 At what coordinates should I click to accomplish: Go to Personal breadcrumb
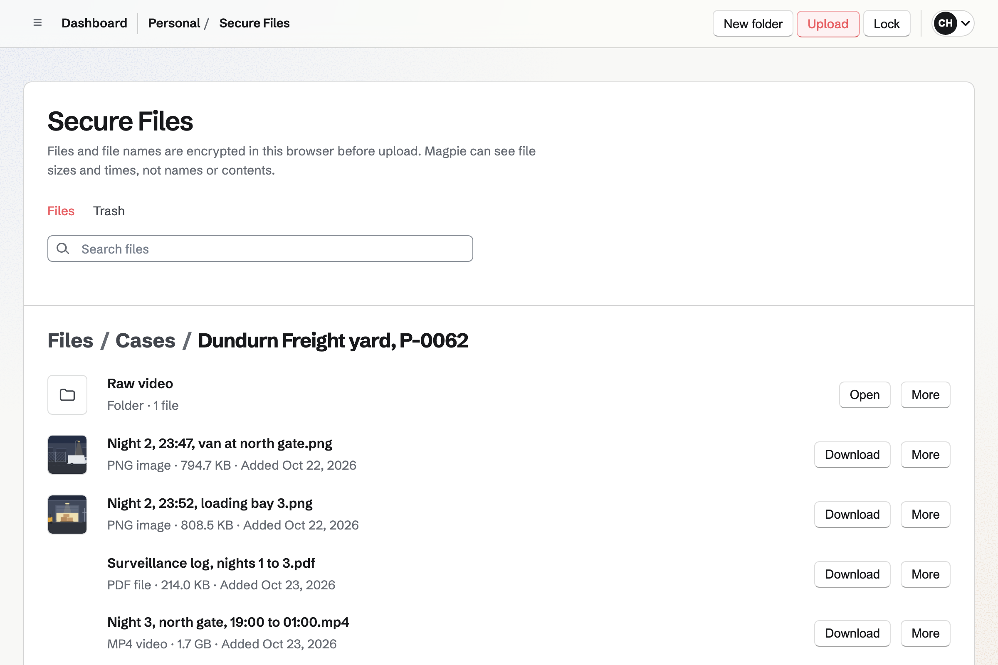pos(174,23)
